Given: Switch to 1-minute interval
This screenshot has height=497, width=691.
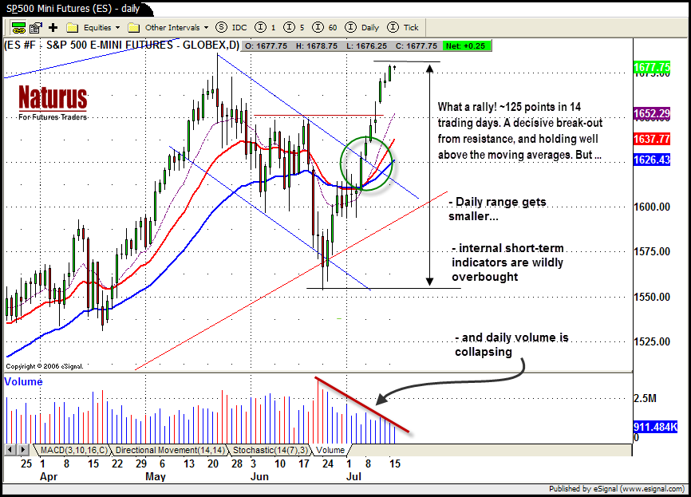Looking at the screenshot, I should 268,27.
